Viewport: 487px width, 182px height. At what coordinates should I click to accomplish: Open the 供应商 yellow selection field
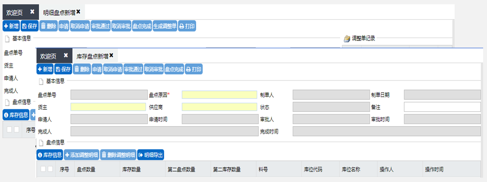coord(219,107)
